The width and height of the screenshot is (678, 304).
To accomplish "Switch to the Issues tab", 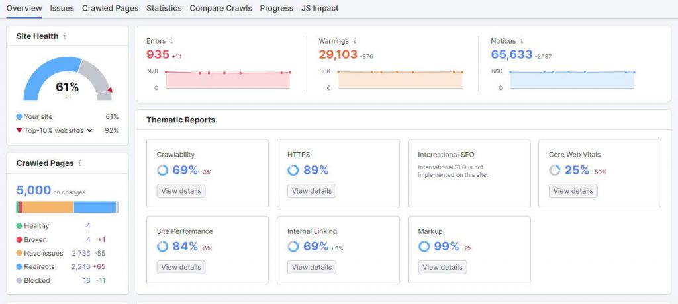I will click(x=62, y=8).
